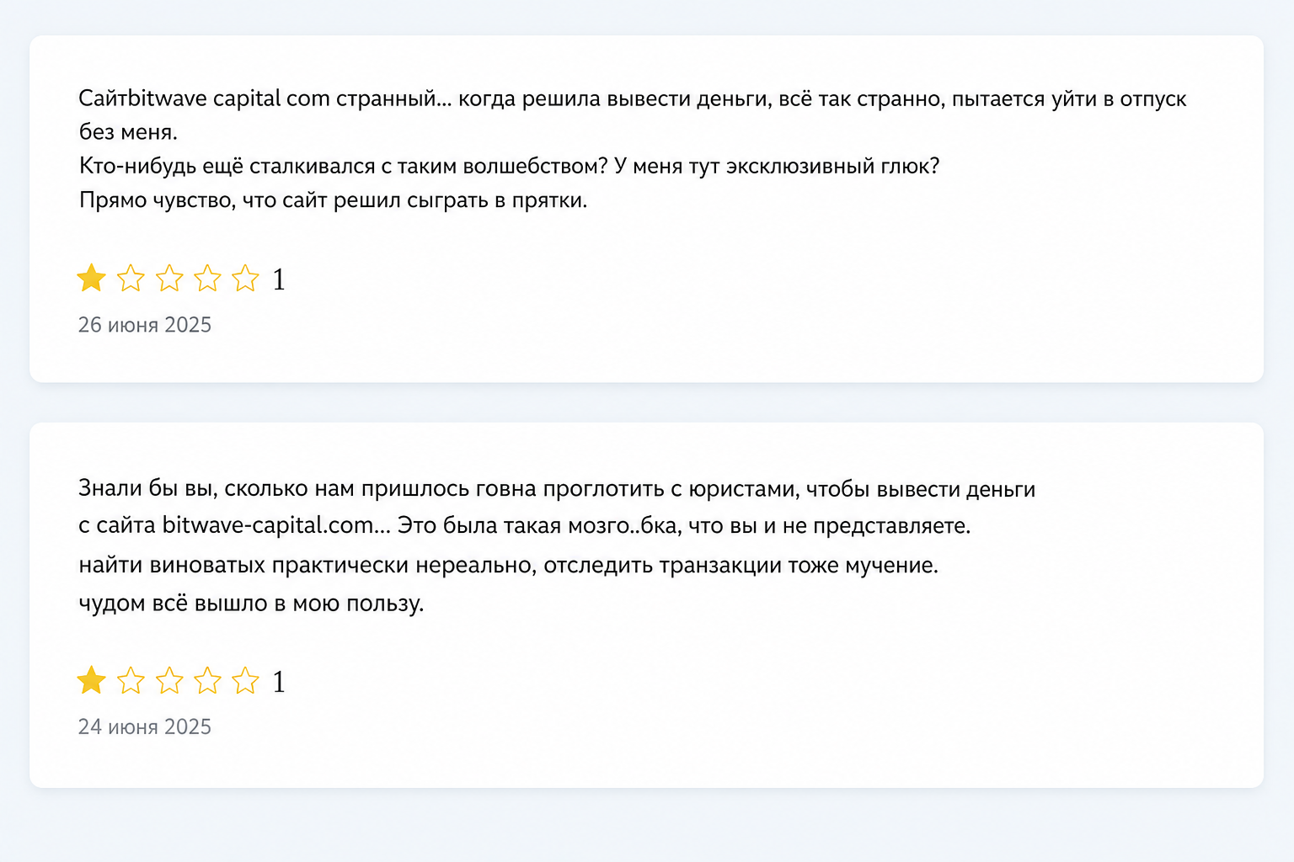1294x862 pixels.
Task: Click the rating number 1 in the first review
Action: point(279,279)
